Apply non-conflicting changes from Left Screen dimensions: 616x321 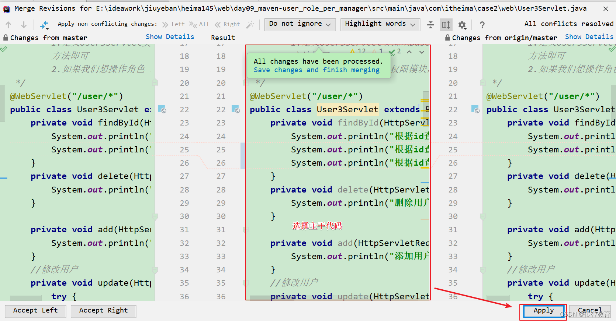click(173, 24)
